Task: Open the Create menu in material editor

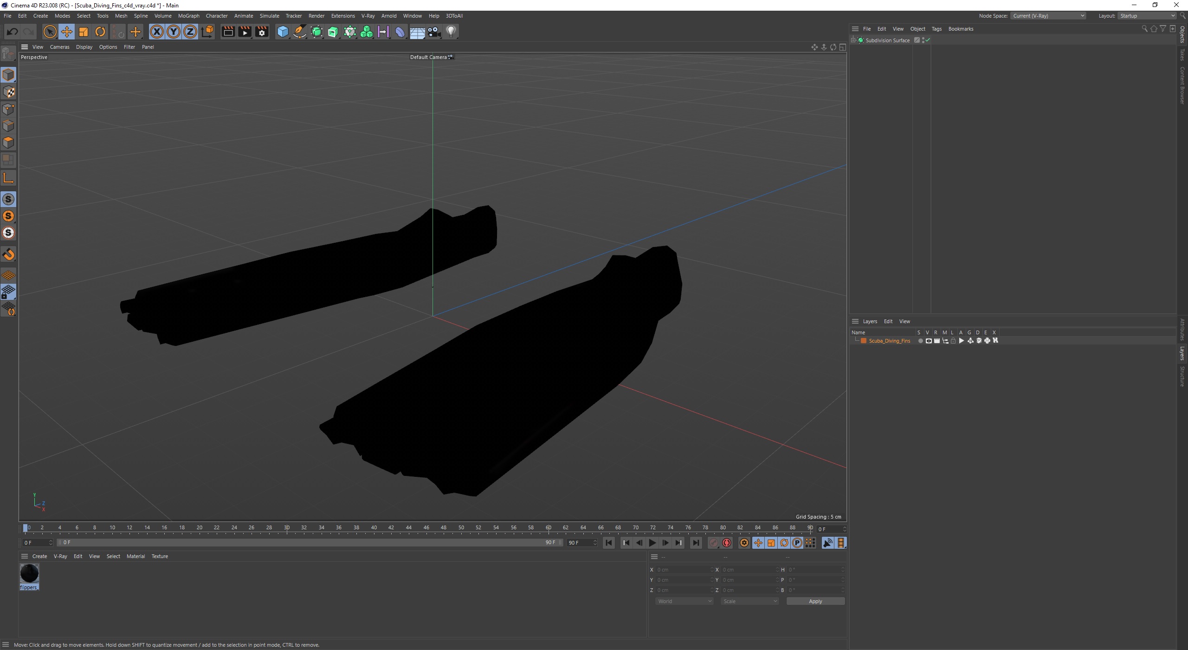Action: pos(40,556)
